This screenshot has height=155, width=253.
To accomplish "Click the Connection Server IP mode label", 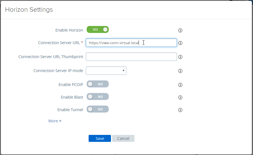I will click(58, 71).
